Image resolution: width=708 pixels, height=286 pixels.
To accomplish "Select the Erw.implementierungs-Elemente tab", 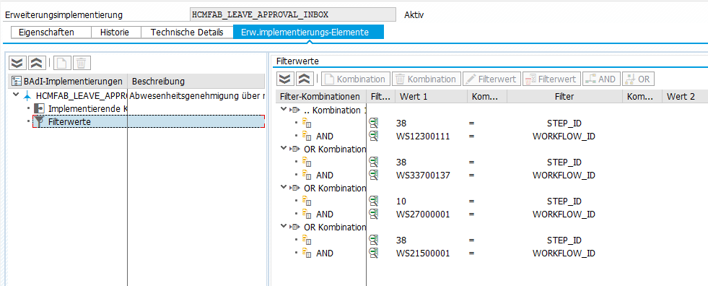I will (x=308, y=32).
